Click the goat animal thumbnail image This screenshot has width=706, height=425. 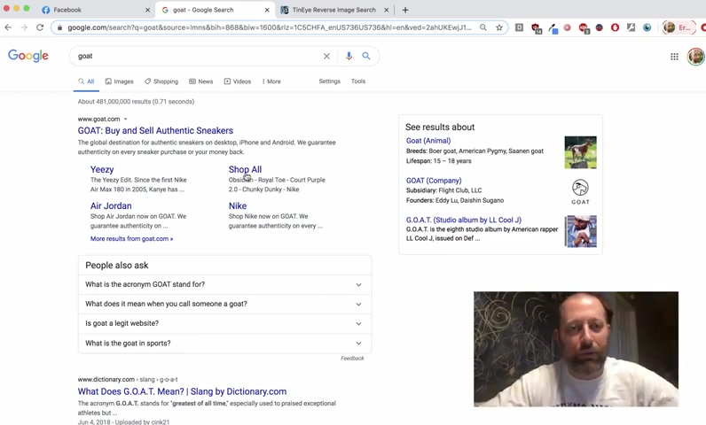pos(580,152)
